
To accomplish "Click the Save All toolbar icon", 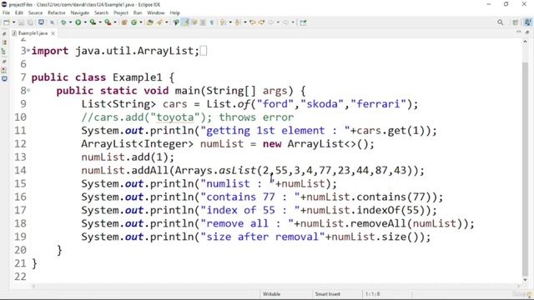I will [x=30, y=22].
